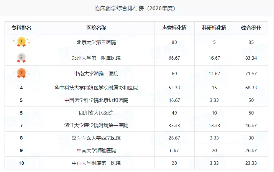Click total score 71.67
The image size is (274, 172).
coord(251,74)
